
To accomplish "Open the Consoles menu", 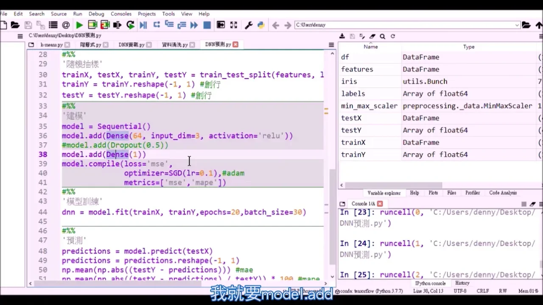I will pos(121,14).
